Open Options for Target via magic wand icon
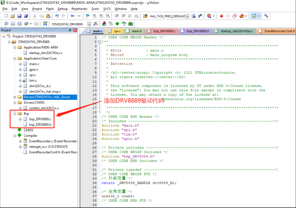 point(95,24)
